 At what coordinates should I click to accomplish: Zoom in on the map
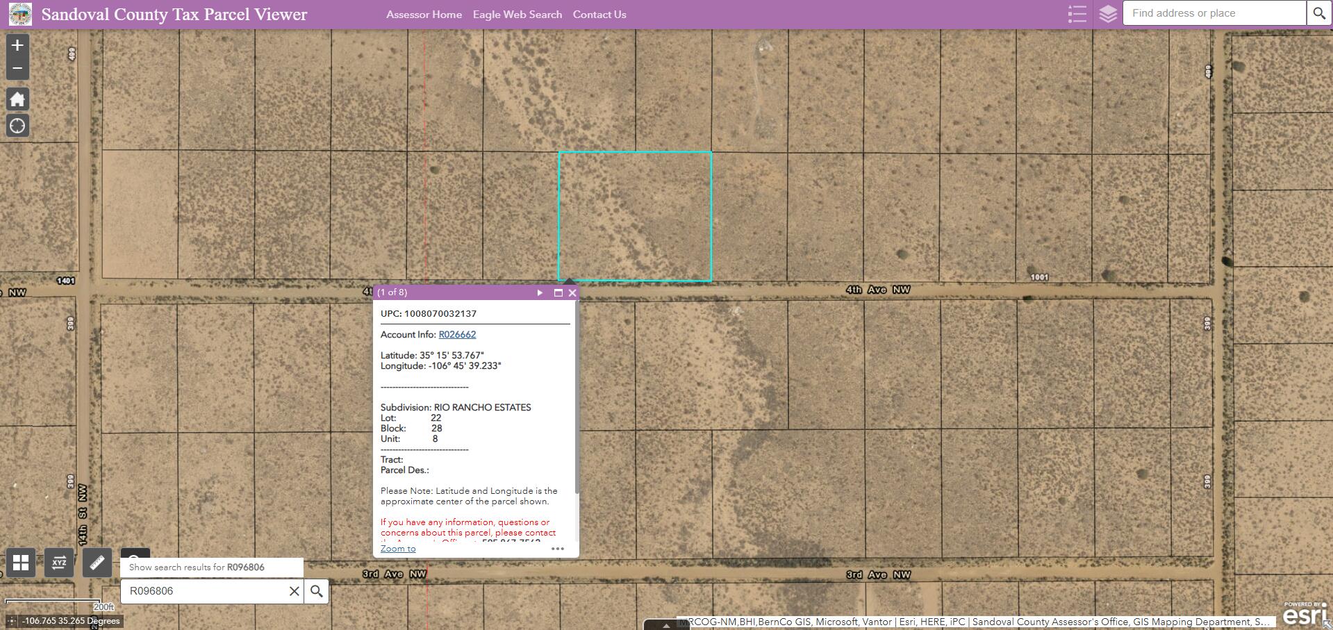17,45
